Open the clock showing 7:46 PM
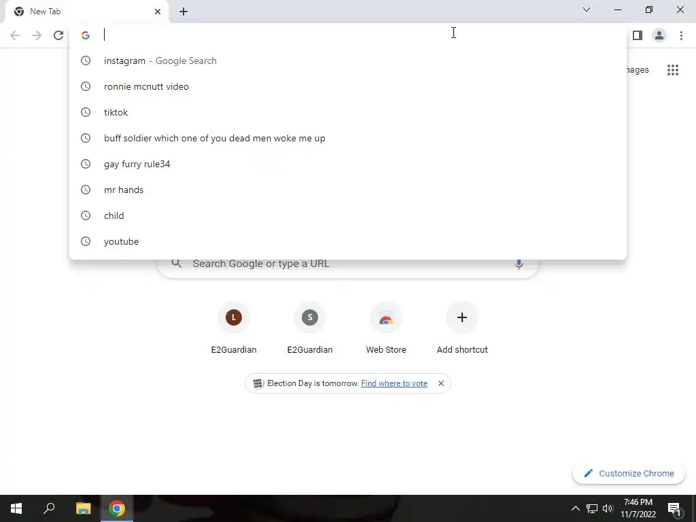This screenshot has height=522, width=696. coord(638,508)
